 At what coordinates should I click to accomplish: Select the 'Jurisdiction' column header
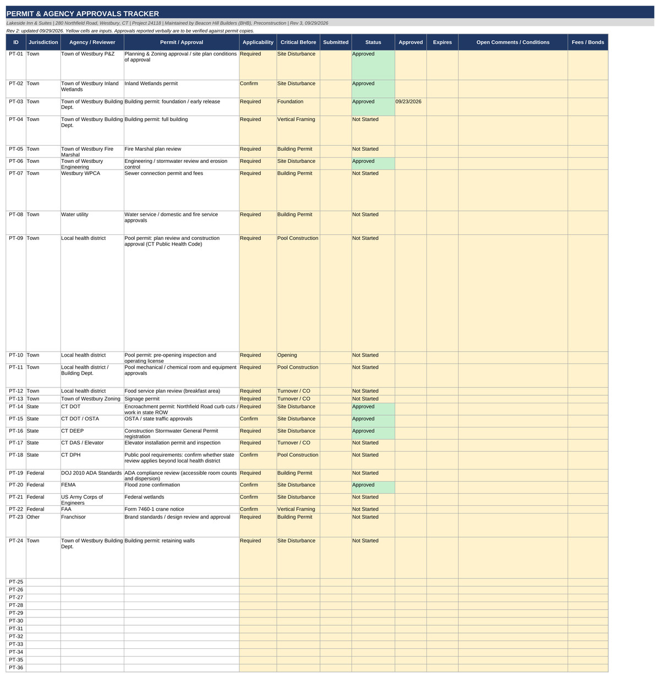coord(43,42)
